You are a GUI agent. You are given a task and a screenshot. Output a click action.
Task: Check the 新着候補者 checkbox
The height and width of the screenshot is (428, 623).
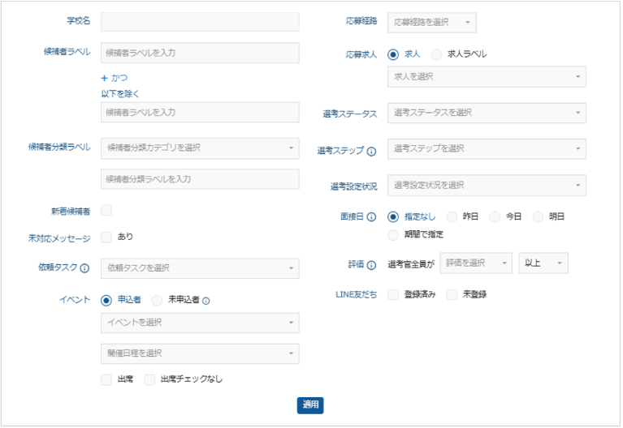(106, 211)
